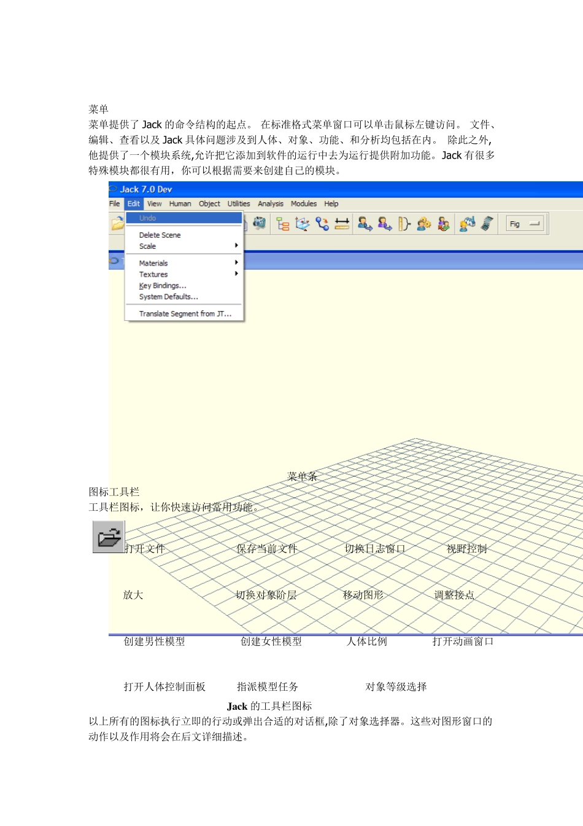Click the Jack 7.0 Dev title bar
Screen dimensions: 583x826
tap(346, 189)
